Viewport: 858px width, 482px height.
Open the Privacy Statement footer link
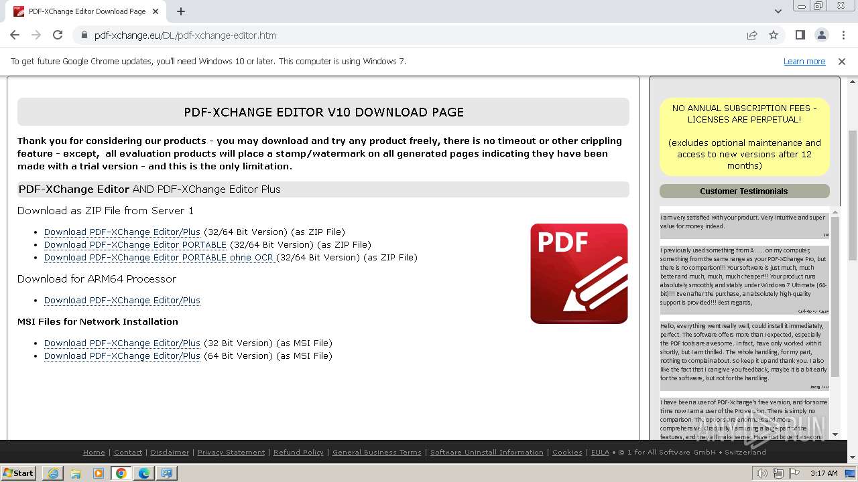(x=231, y=452)
